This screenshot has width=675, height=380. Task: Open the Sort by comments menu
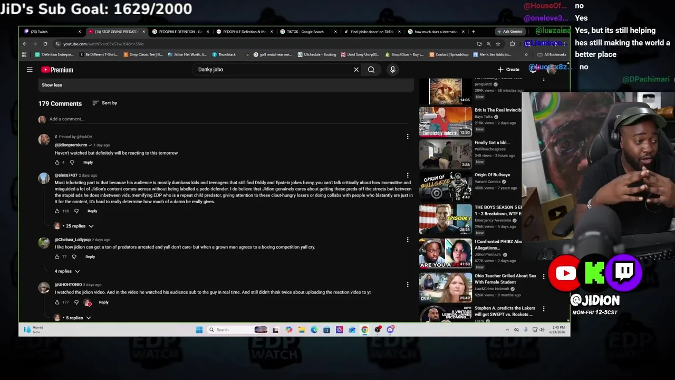point(104,103)
